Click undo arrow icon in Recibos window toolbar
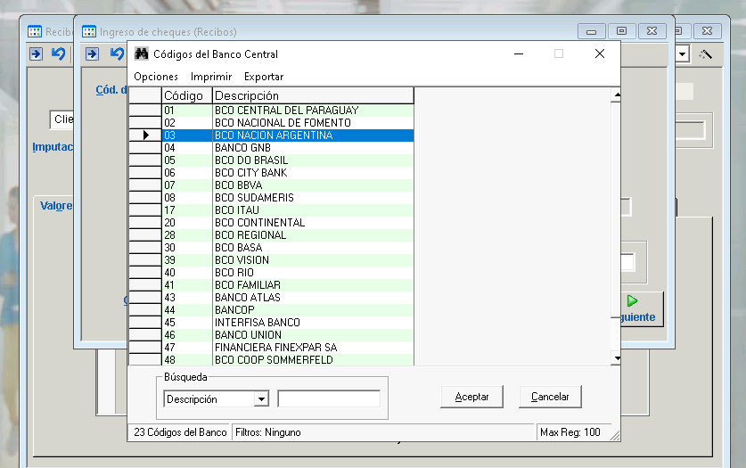 (58, 53)
